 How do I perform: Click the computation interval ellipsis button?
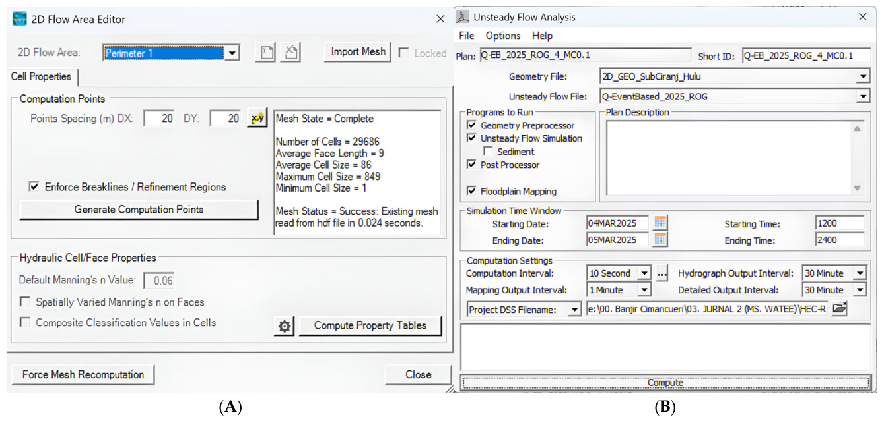pyautogui.click(x=662, y=273)
